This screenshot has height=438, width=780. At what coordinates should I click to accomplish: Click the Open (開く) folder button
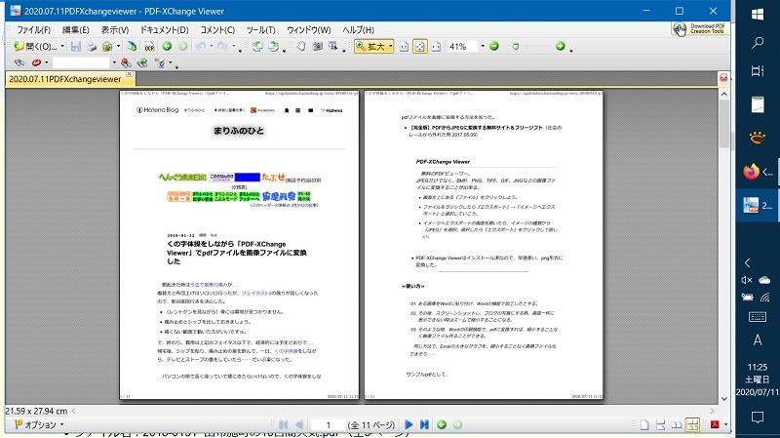[x=35, y=46]
